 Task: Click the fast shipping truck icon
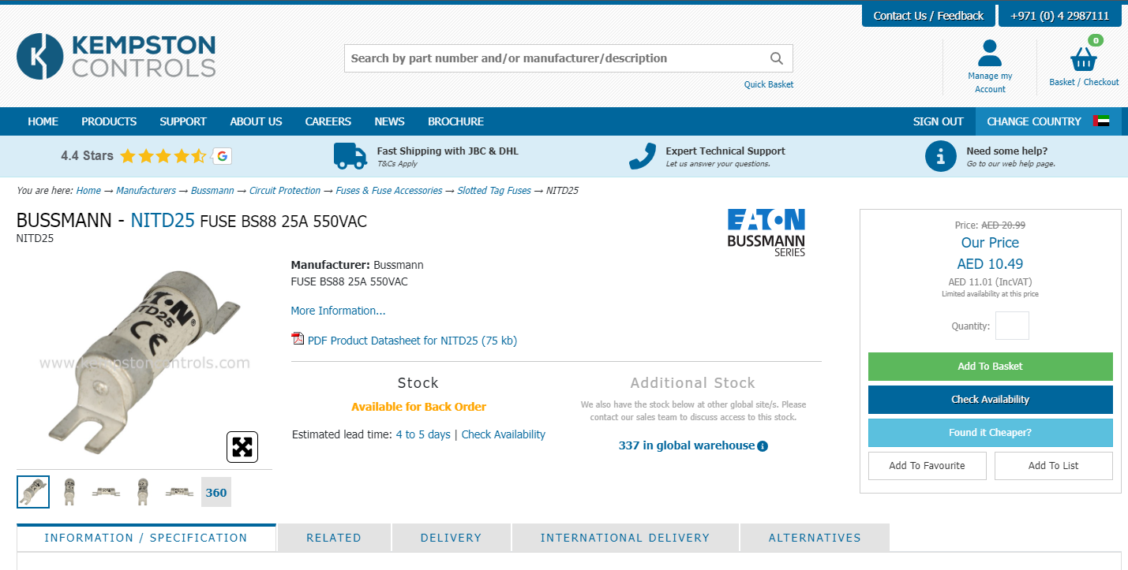click(x=350, y=156)
